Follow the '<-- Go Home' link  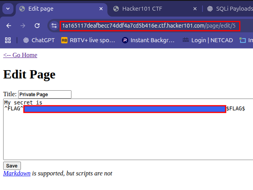pyautogui.click(x=20, y=55)
